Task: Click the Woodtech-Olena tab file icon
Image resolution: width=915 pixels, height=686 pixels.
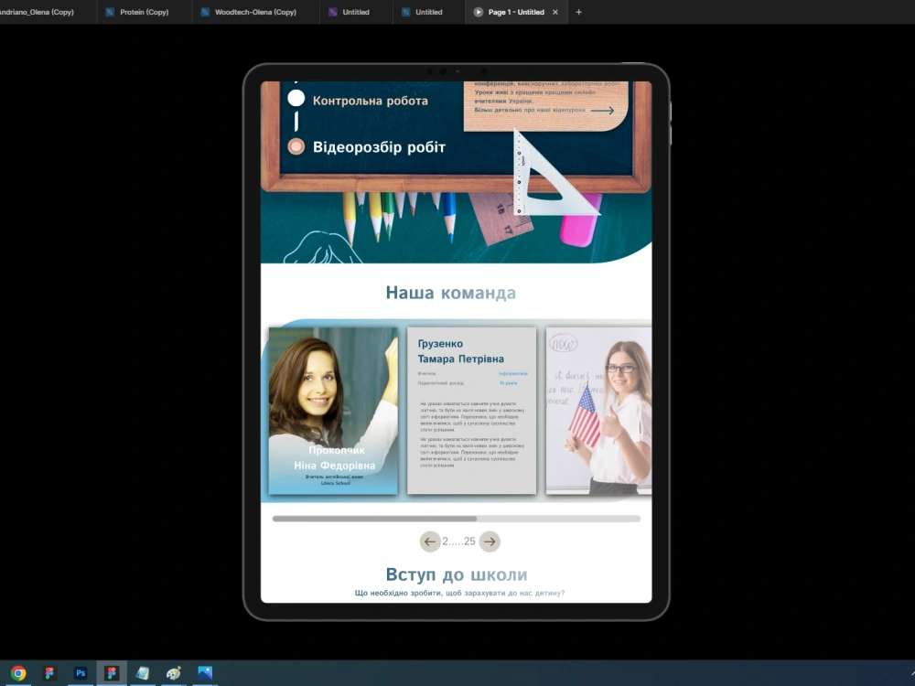Action: [205, 12]
